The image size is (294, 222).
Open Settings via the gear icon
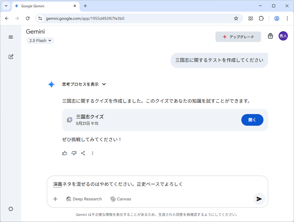click(x=11, y=209)
